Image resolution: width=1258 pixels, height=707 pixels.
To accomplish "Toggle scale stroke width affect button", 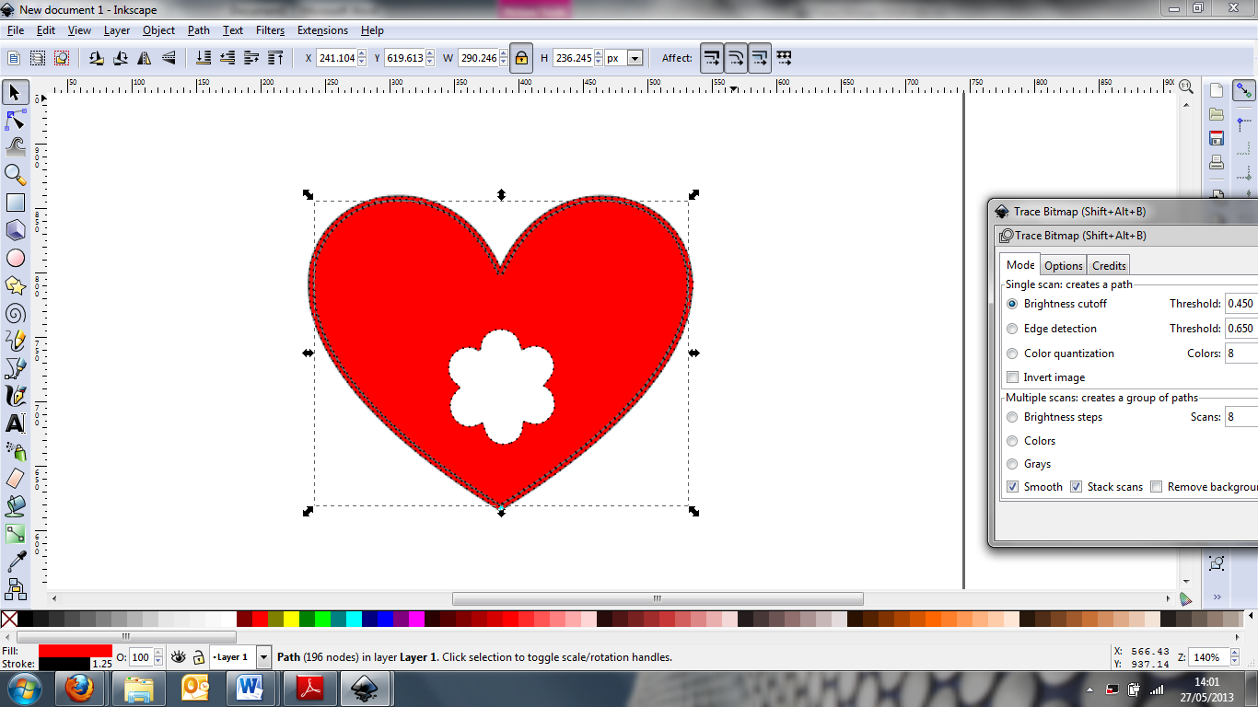I will tap(712, 58).
